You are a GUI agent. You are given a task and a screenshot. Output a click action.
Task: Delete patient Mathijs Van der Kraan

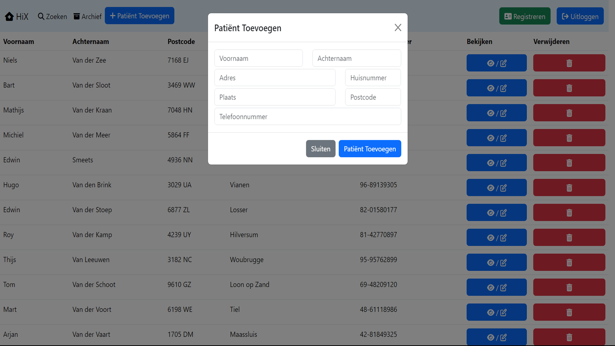pyautogui.click(x=569, y=113)
